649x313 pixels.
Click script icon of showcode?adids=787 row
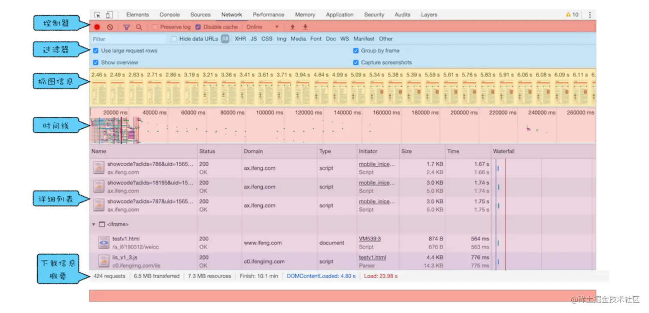pyautogui.click(x=99, y=205)
